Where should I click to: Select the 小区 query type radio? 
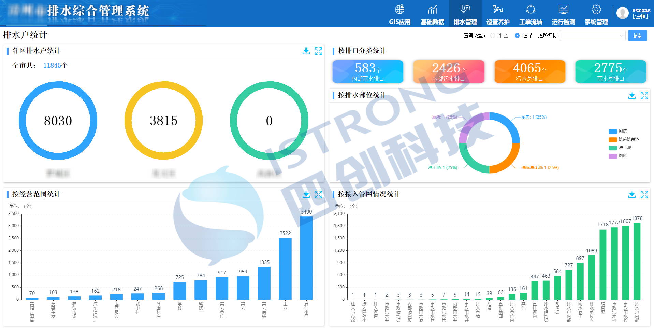tap(493, 36)
